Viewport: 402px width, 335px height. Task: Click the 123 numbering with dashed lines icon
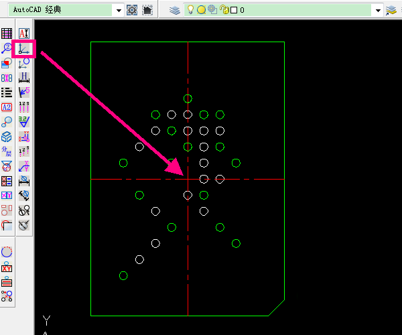[24, 107]
